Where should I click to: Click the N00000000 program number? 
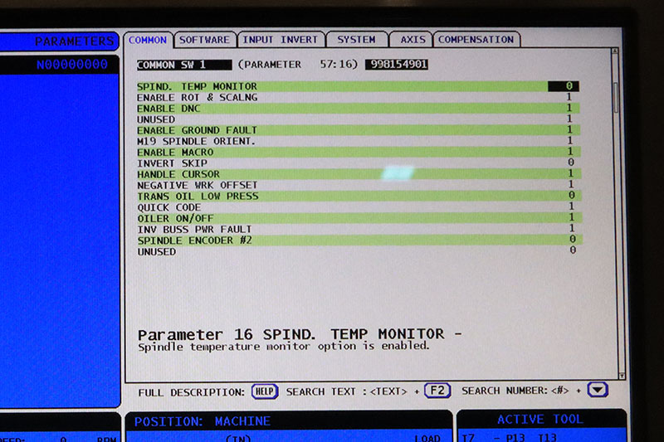pyautogui.click(x=72, y=65)
